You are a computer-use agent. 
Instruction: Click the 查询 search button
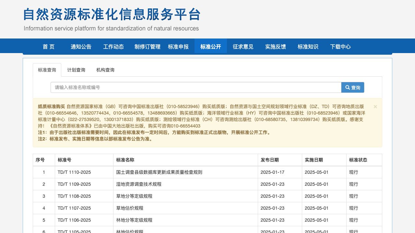pyautogui.click(x=353, y=87)
